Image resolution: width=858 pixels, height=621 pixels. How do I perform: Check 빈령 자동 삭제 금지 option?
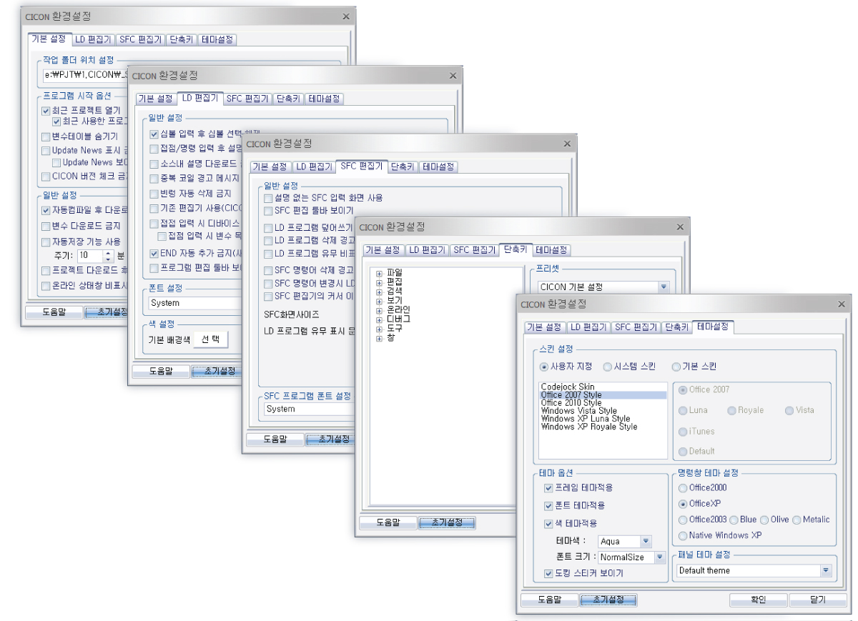pos(154,194)
